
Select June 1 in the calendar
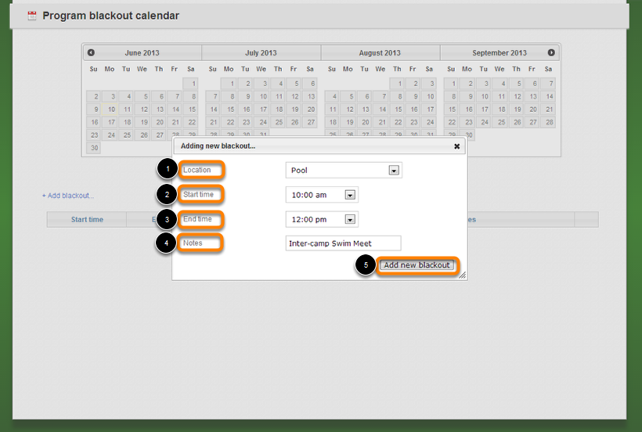tap(191, 84)
